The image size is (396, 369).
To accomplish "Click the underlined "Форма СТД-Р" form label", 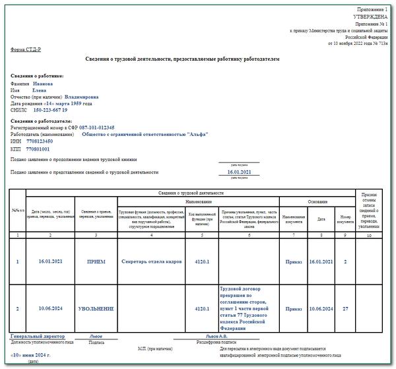I will point(27,49).
